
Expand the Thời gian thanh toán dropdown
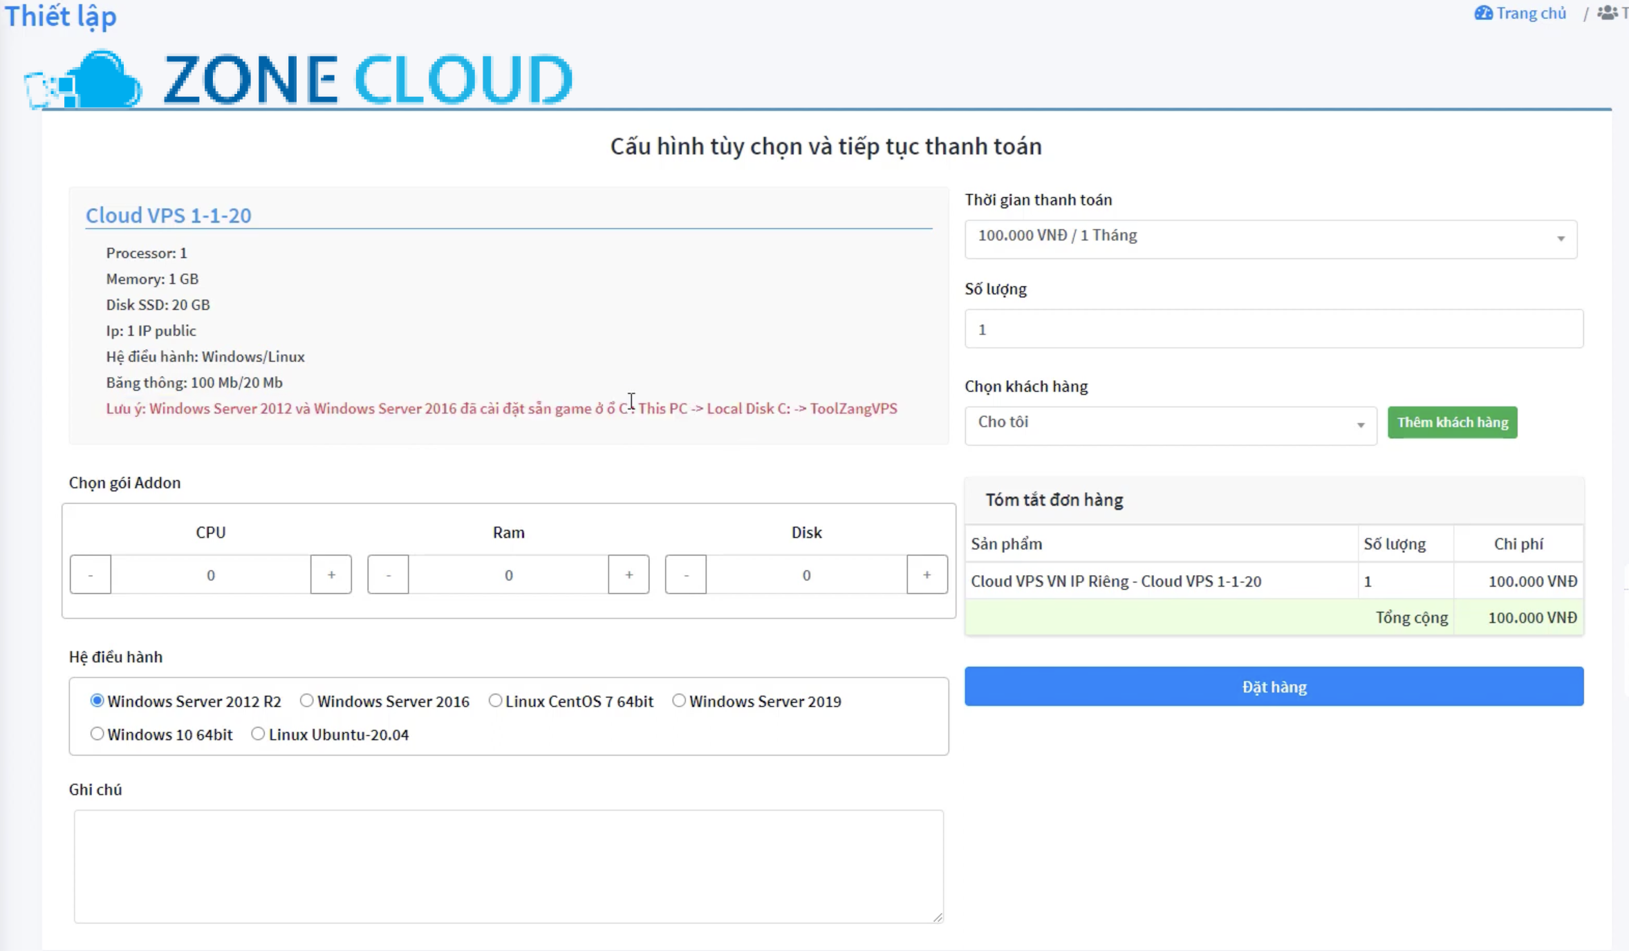point(1271,238)
